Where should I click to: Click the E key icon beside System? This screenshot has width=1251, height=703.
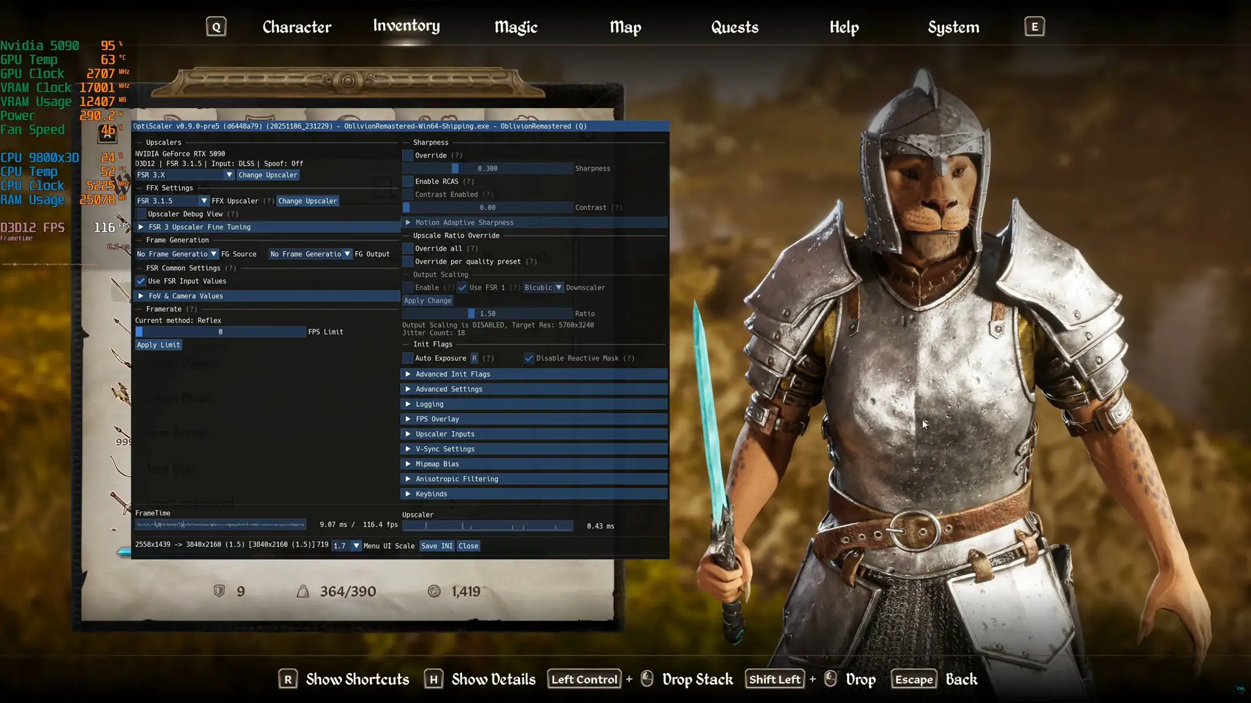1035,27
